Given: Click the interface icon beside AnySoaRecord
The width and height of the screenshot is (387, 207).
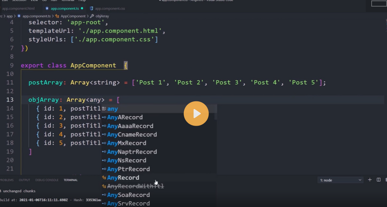Looking at the screenshot, I should [x=104, y=195].
